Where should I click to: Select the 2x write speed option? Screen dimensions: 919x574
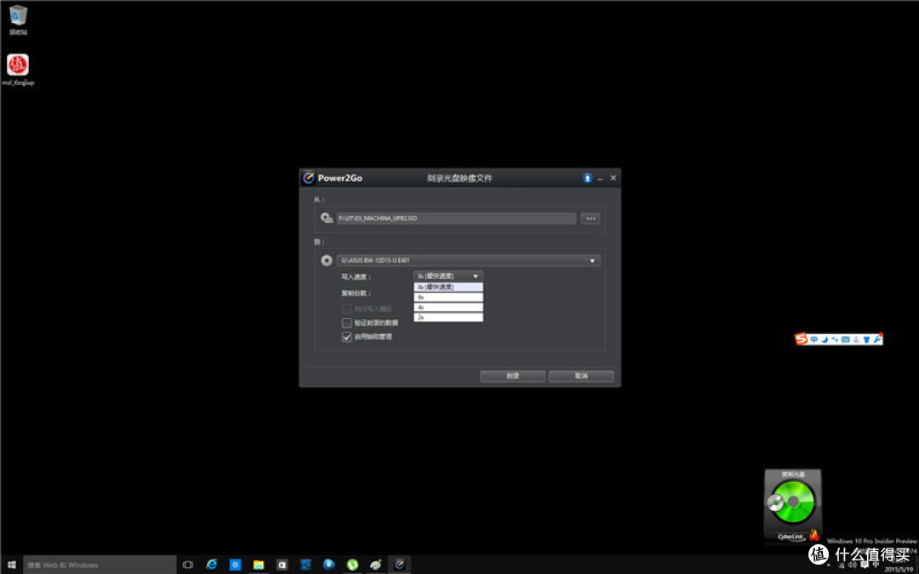tap(448, 317)
